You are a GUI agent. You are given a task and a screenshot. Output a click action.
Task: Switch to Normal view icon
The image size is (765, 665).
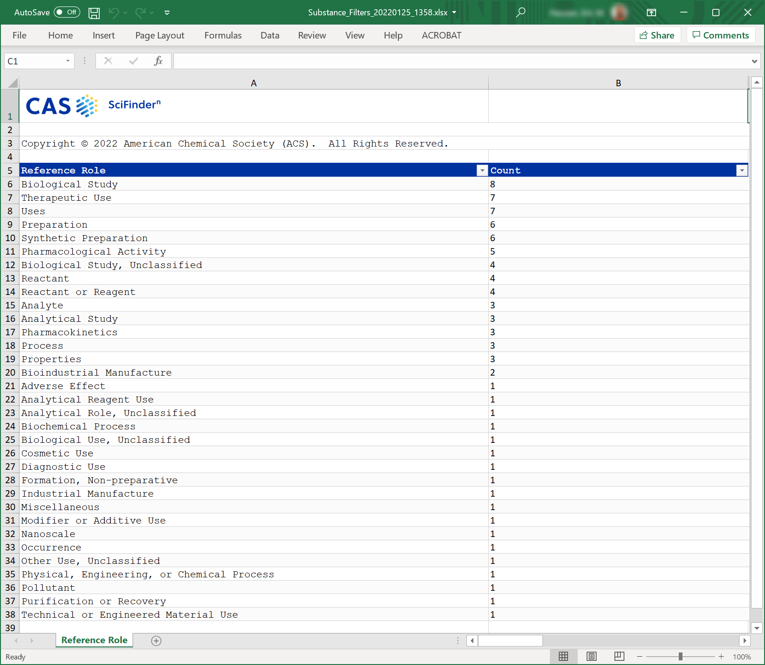click(563, 657)
